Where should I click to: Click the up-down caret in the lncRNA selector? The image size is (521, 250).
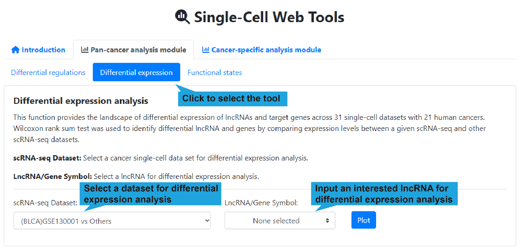(327, 221)
